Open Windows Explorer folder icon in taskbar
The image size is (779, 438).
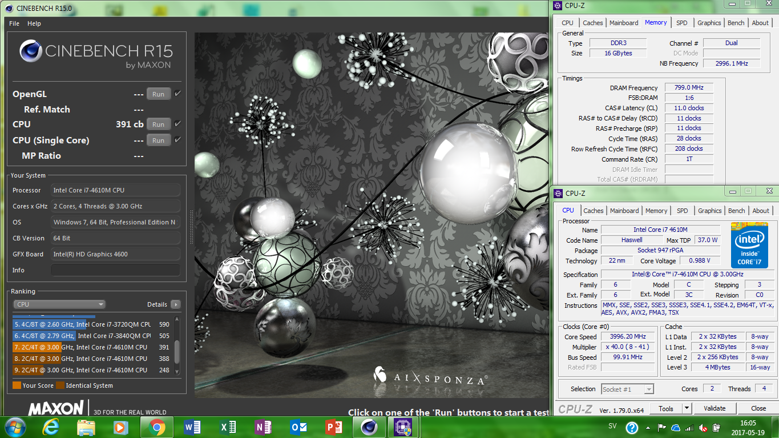tap(86, 427)
